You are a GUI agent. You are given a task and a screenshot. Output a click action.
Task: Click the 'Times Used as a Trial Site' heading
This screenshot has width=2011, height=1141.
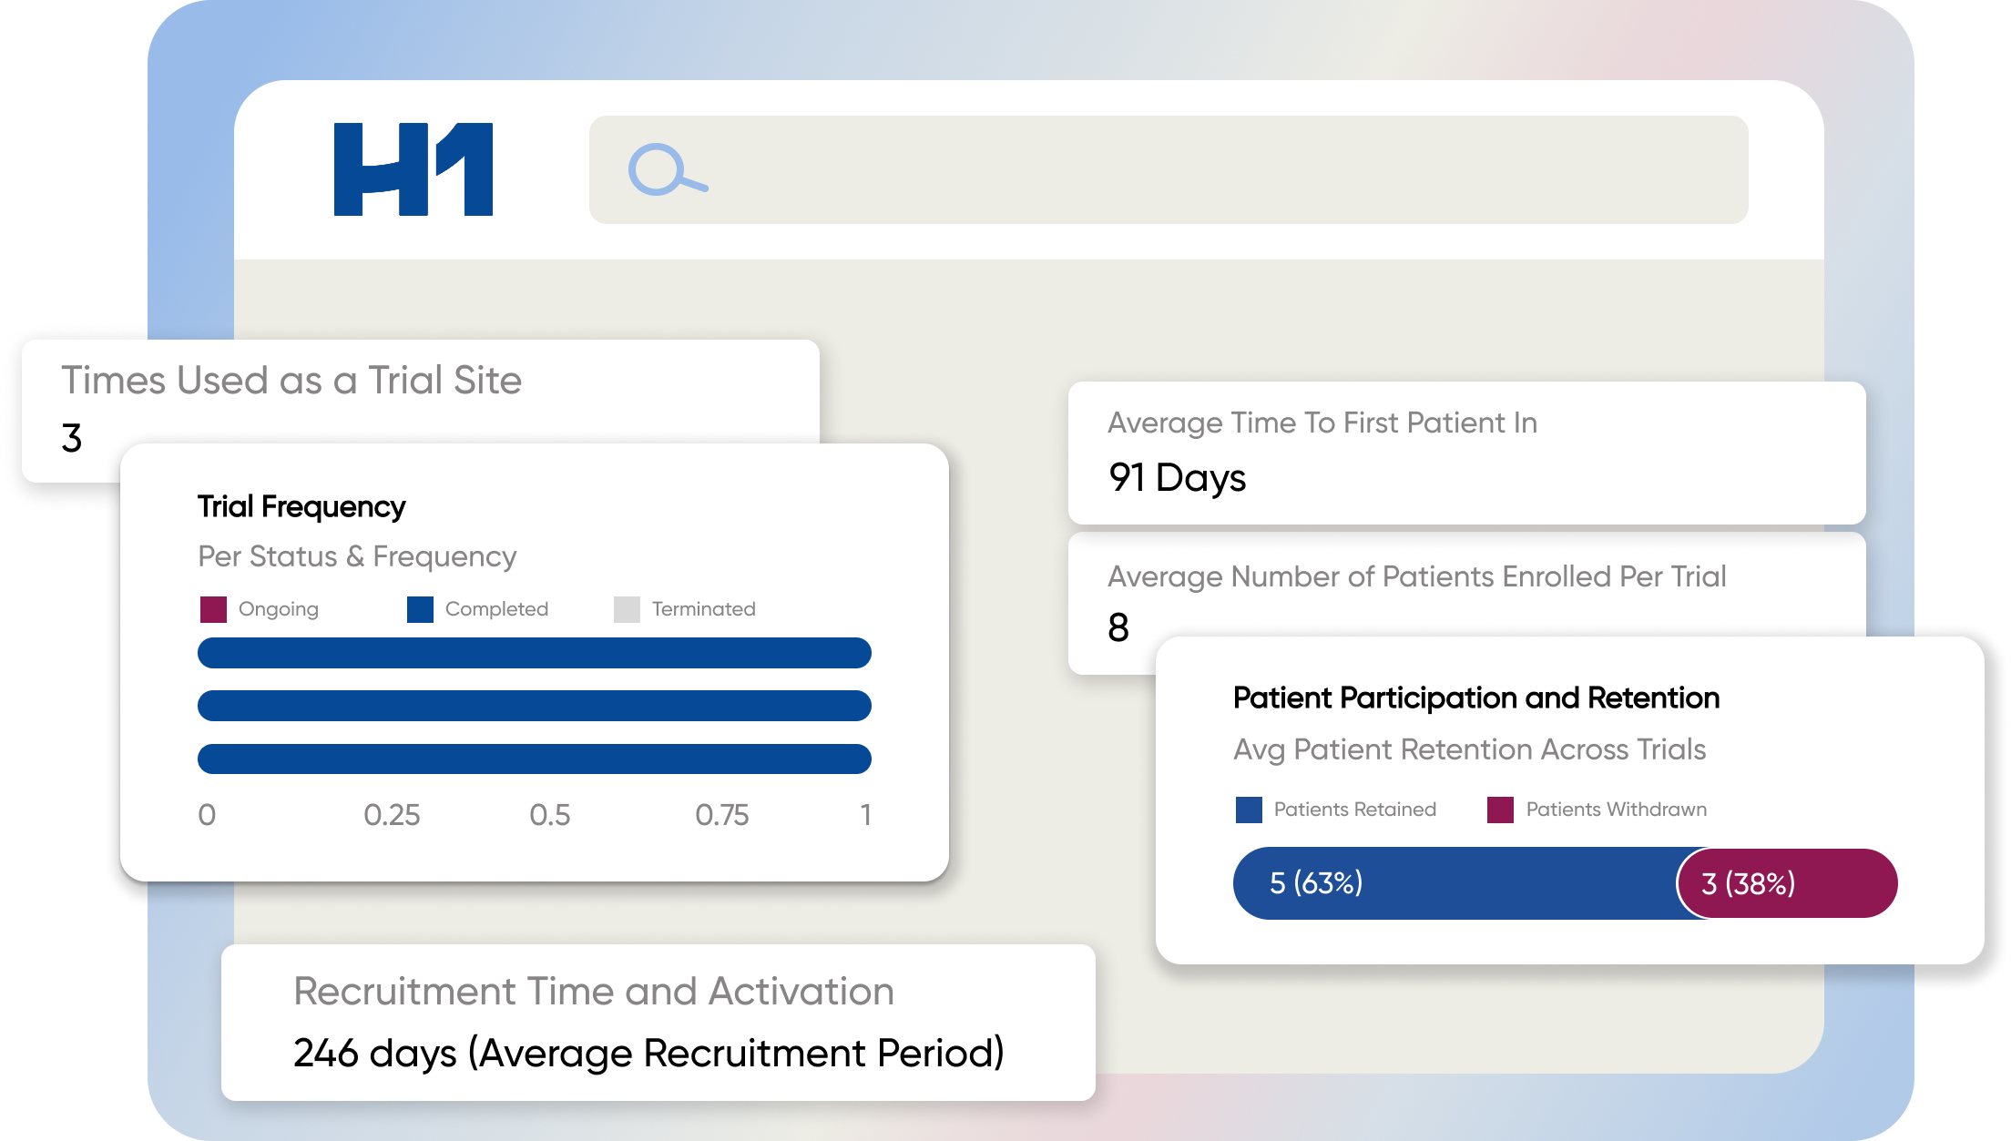[x=291, y=380]
